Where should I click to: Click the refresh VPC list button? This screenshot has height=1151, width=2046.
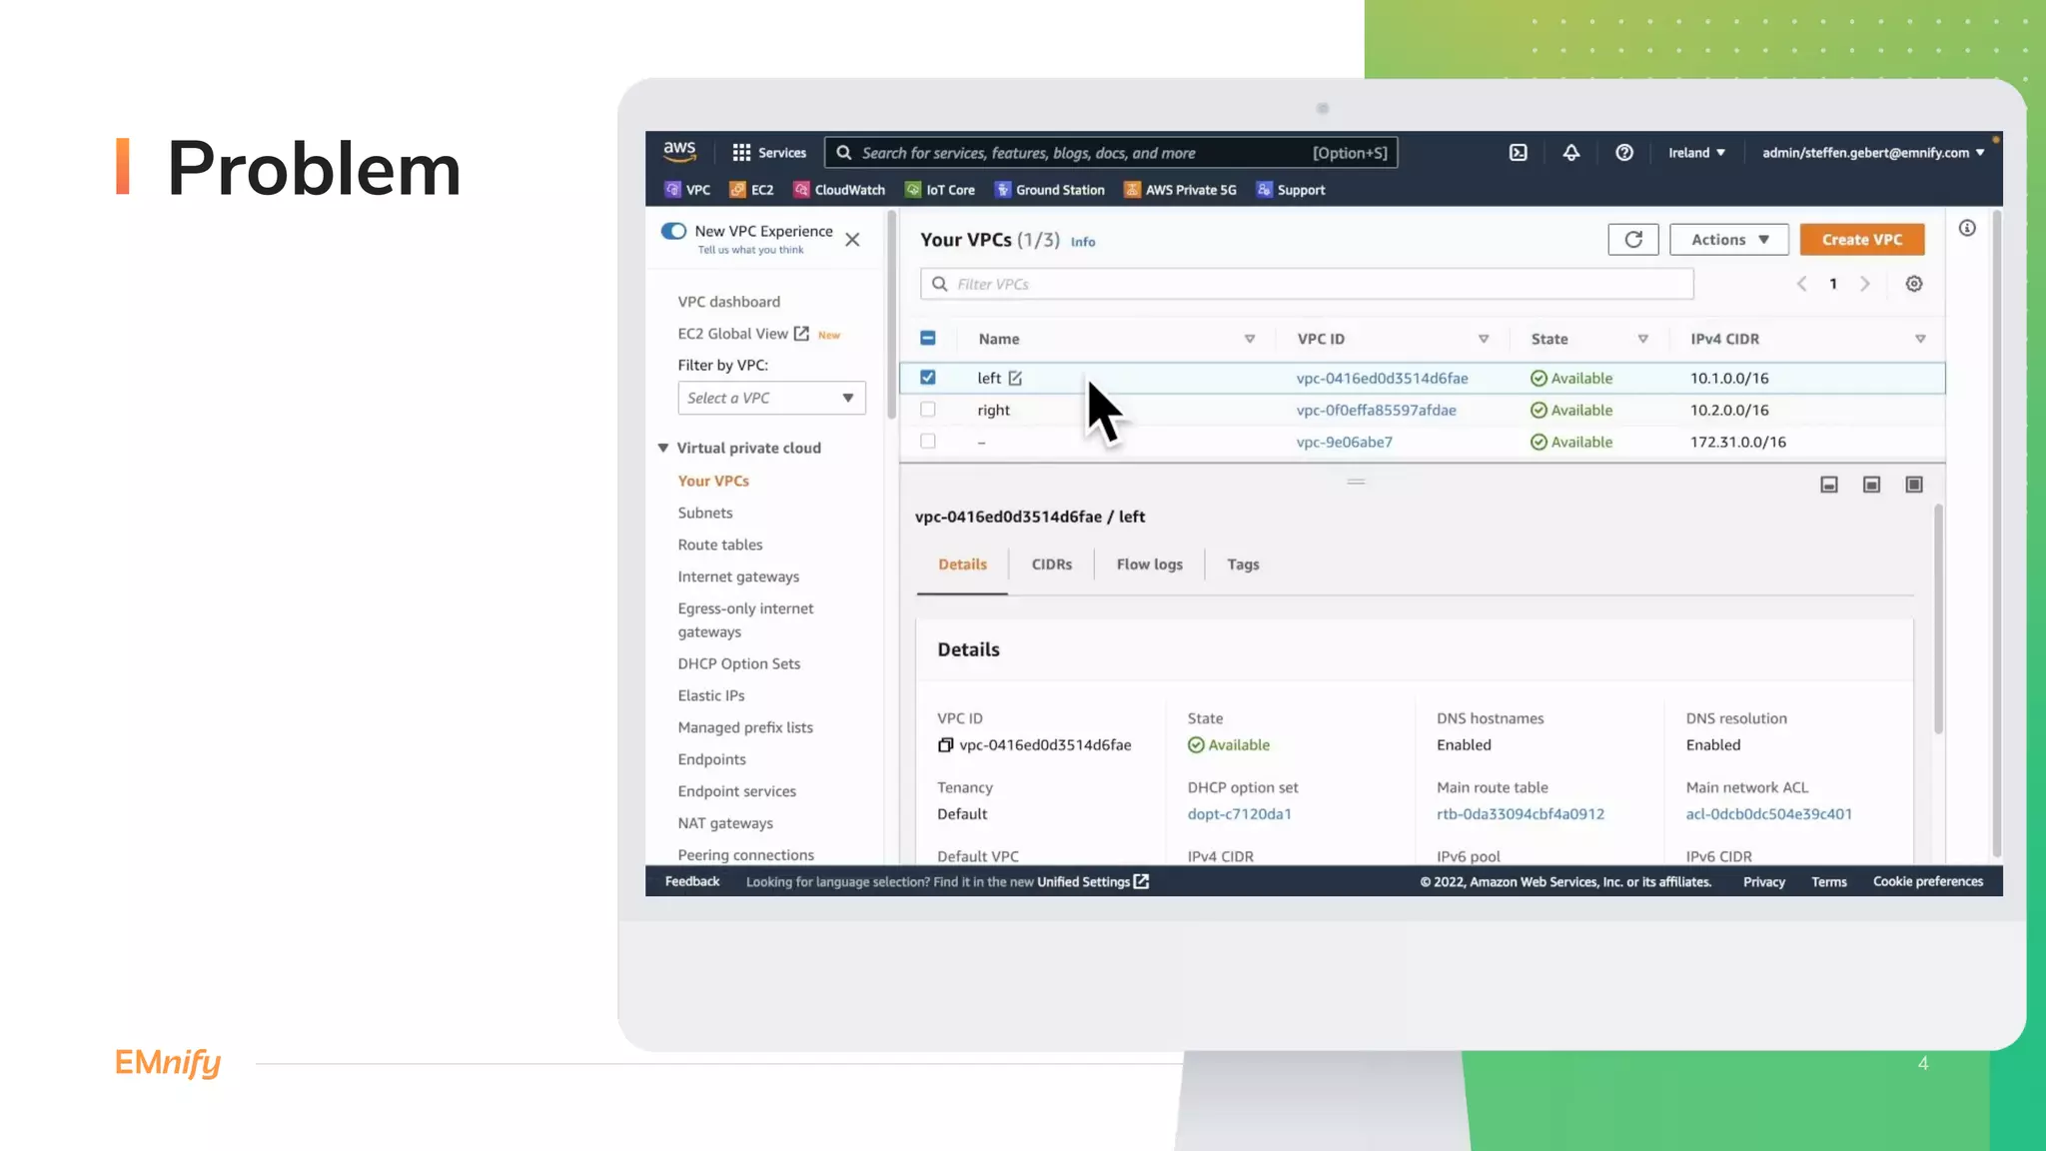(x=1633, y=240)
